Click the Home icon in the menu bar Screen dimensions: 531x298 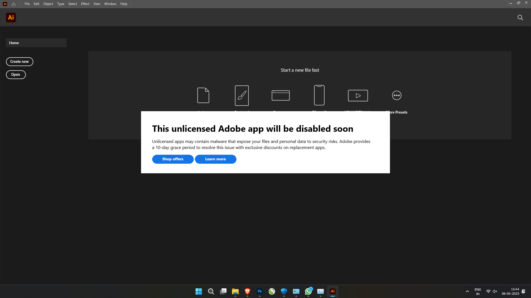pyautogui.click(x=14, y=4)
